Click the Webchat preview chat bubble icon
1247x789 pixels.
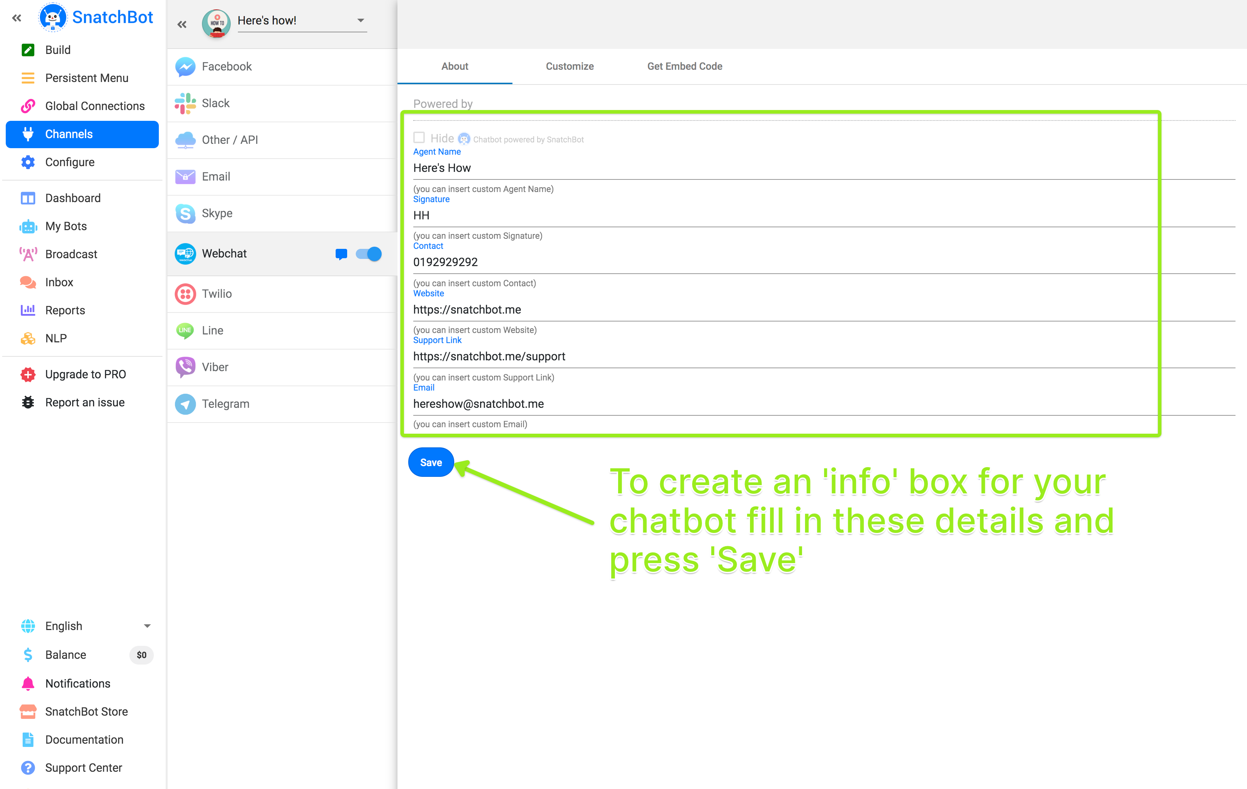coord(341,254)
